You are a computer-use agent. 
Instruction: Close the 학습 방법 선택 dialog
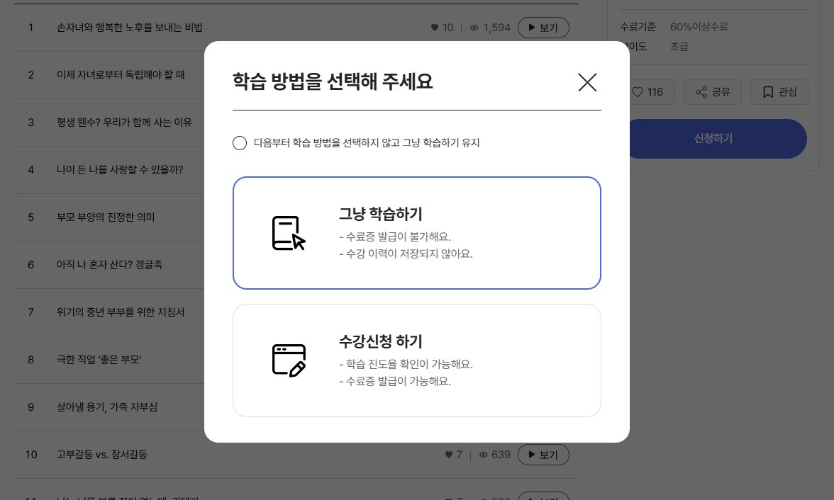point(587,82)
